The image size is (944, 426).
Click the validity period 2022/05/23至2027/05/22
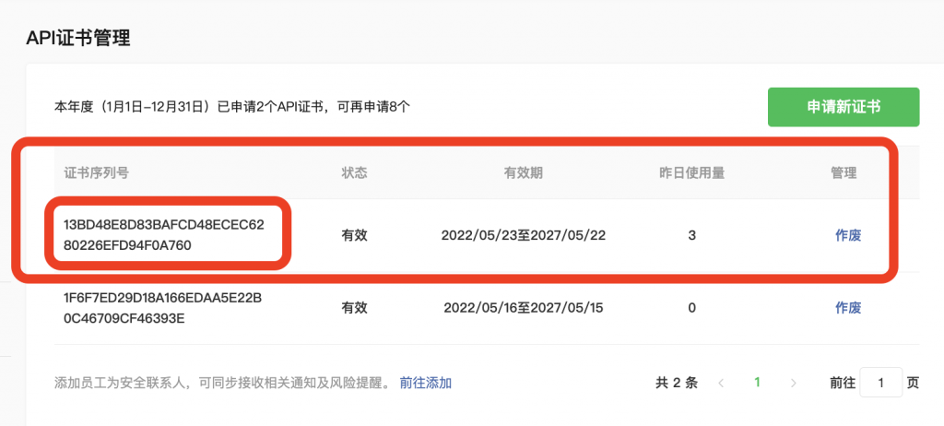523,235
